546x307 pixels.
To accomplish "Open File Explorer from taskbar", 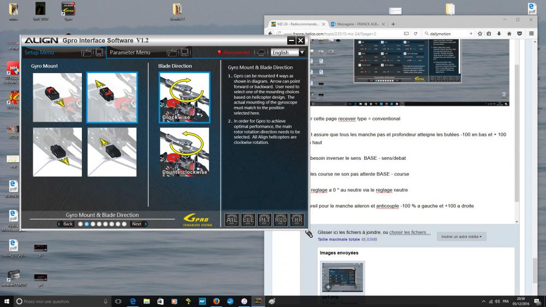I will pyautogui.click(x=146, y=301).
